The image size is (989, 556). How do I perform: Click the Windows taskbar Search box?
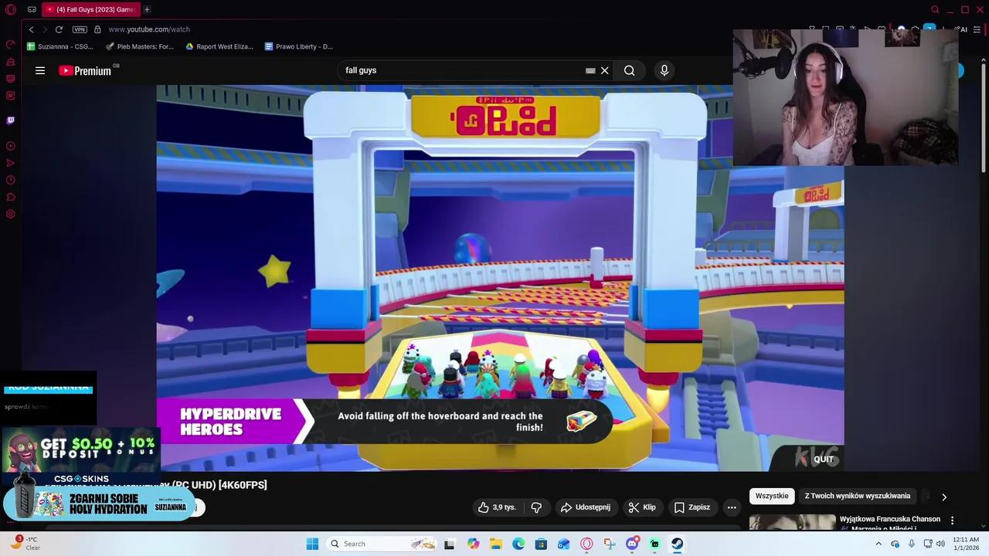pyautogui.click(x=382, y=544)
